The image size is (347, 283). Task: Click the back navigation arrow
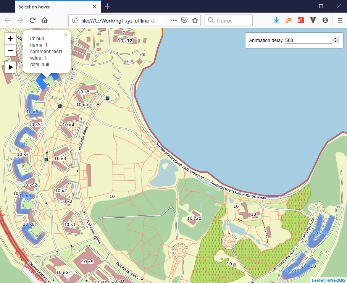coord(8,20)
